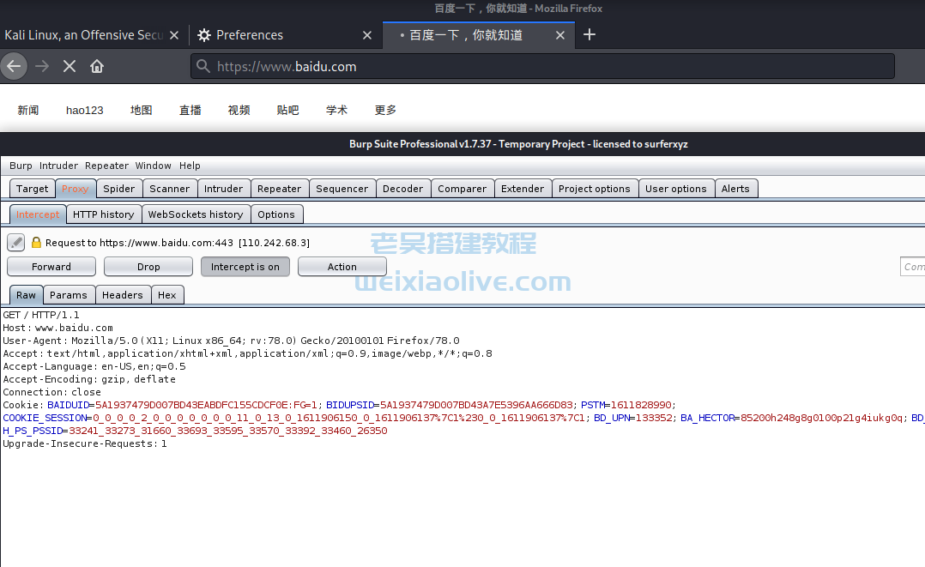Open a new Firefox tab with plus
Image resolution: width=925 pixels, height=567 pixels.
point(589,35)
